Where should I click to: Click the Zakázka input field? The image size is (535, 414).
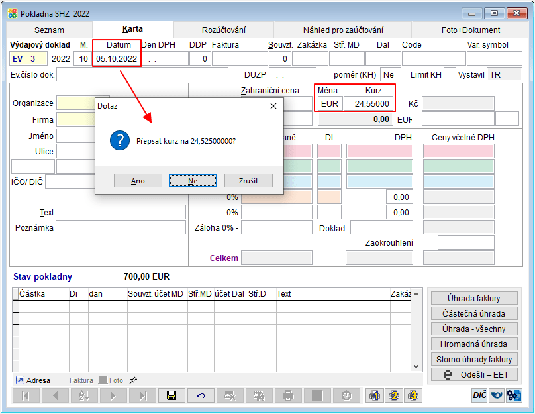tap(310, 59)
